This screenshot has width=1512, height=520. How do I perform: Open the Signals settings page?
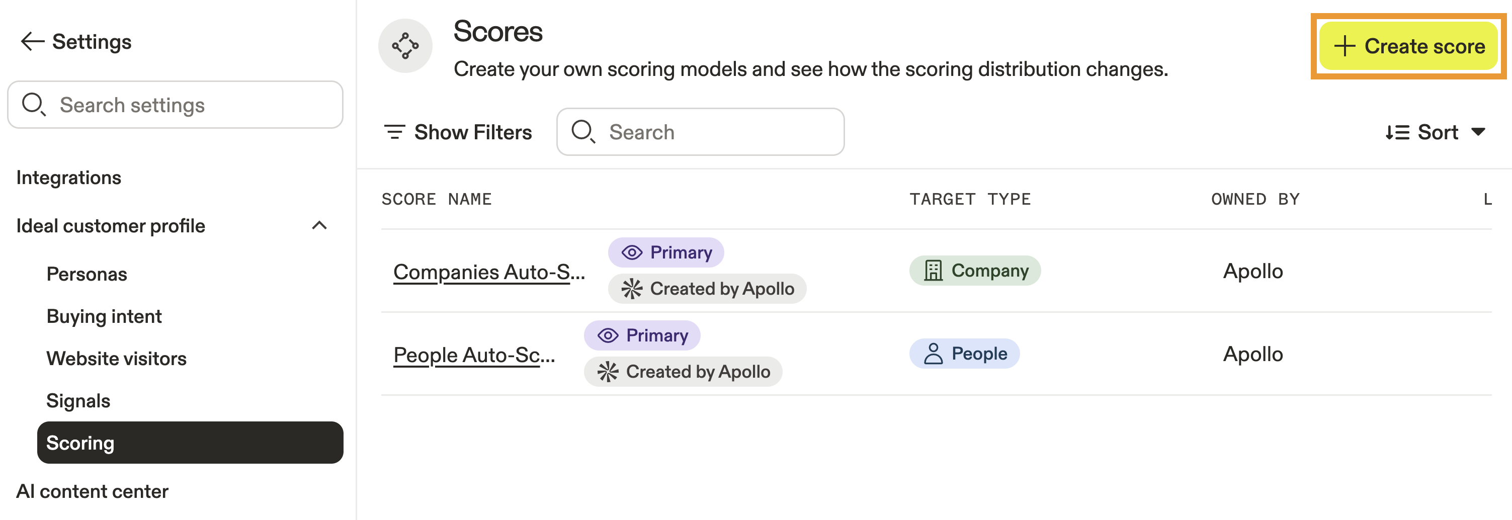(x=78, y=401)
